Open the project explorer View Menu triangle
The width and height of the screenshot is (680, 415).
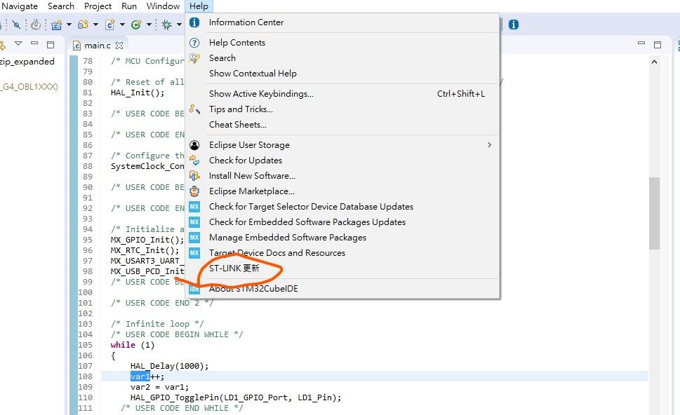pyautogui.click(x=18, y=43)
